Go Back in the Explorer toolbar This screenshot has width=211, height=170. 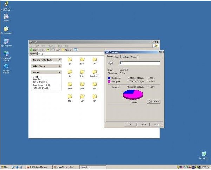click(x=33, y=50)
